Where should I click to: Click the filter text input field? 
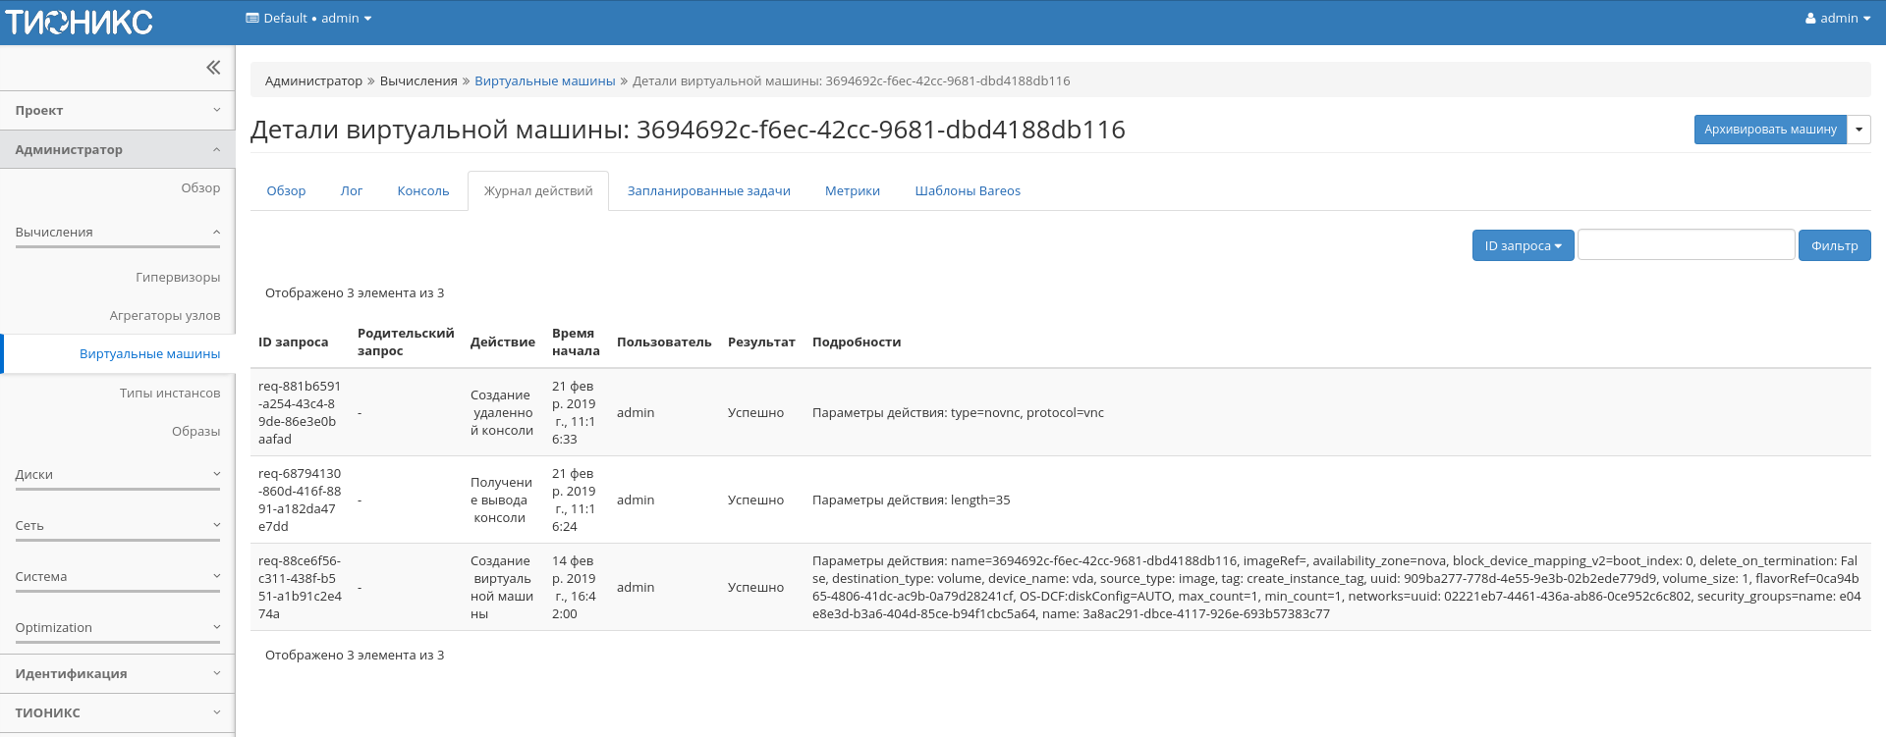point(1686,245)
